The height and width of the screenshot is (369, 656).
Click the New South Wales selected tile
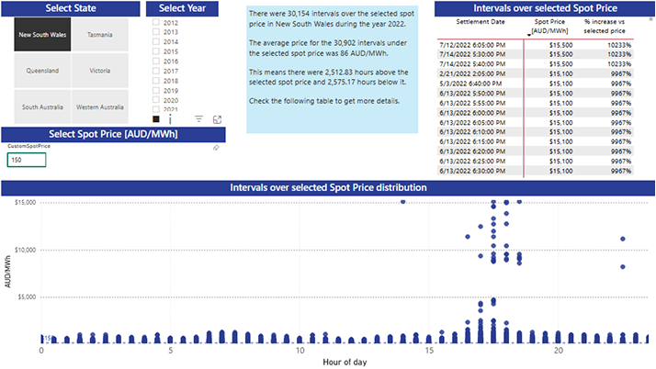click(41, 34)
